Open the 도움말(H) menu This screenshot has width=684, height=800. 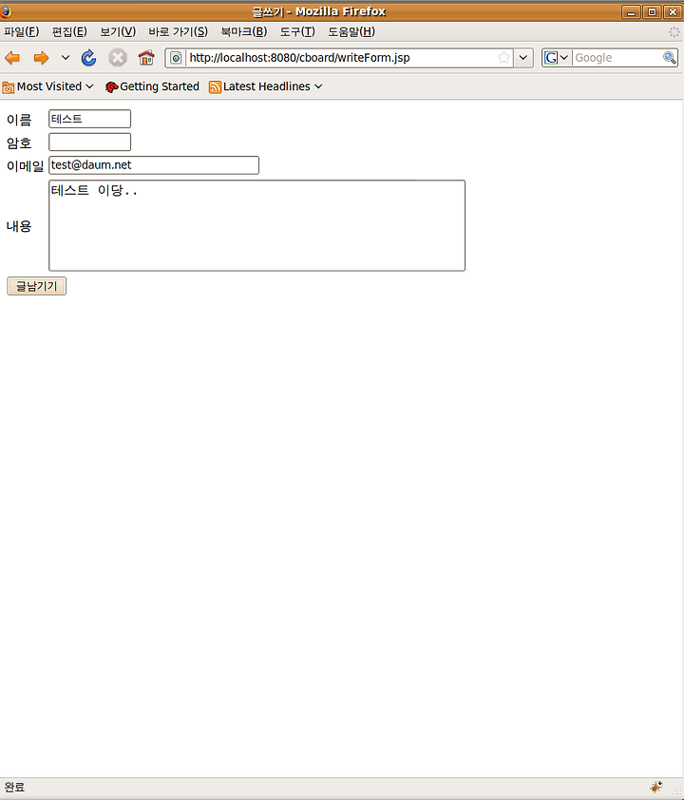[x=351, y=31]
